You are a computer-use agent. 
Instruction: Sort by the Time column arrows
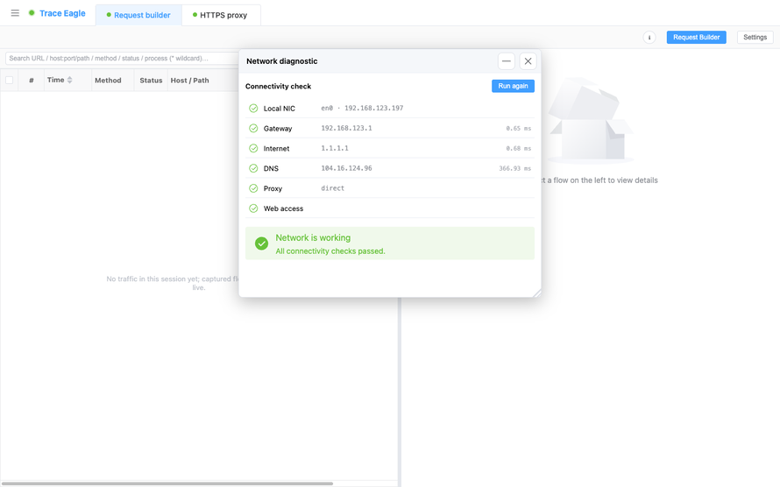(x=69, y=80)
